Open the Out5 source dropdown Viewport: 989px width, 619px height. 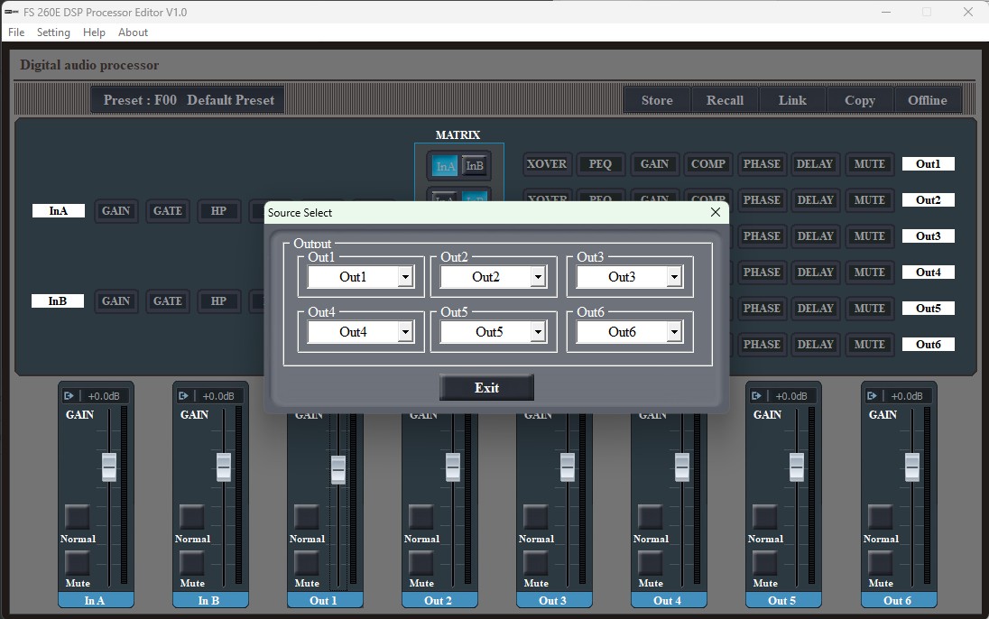538,331
